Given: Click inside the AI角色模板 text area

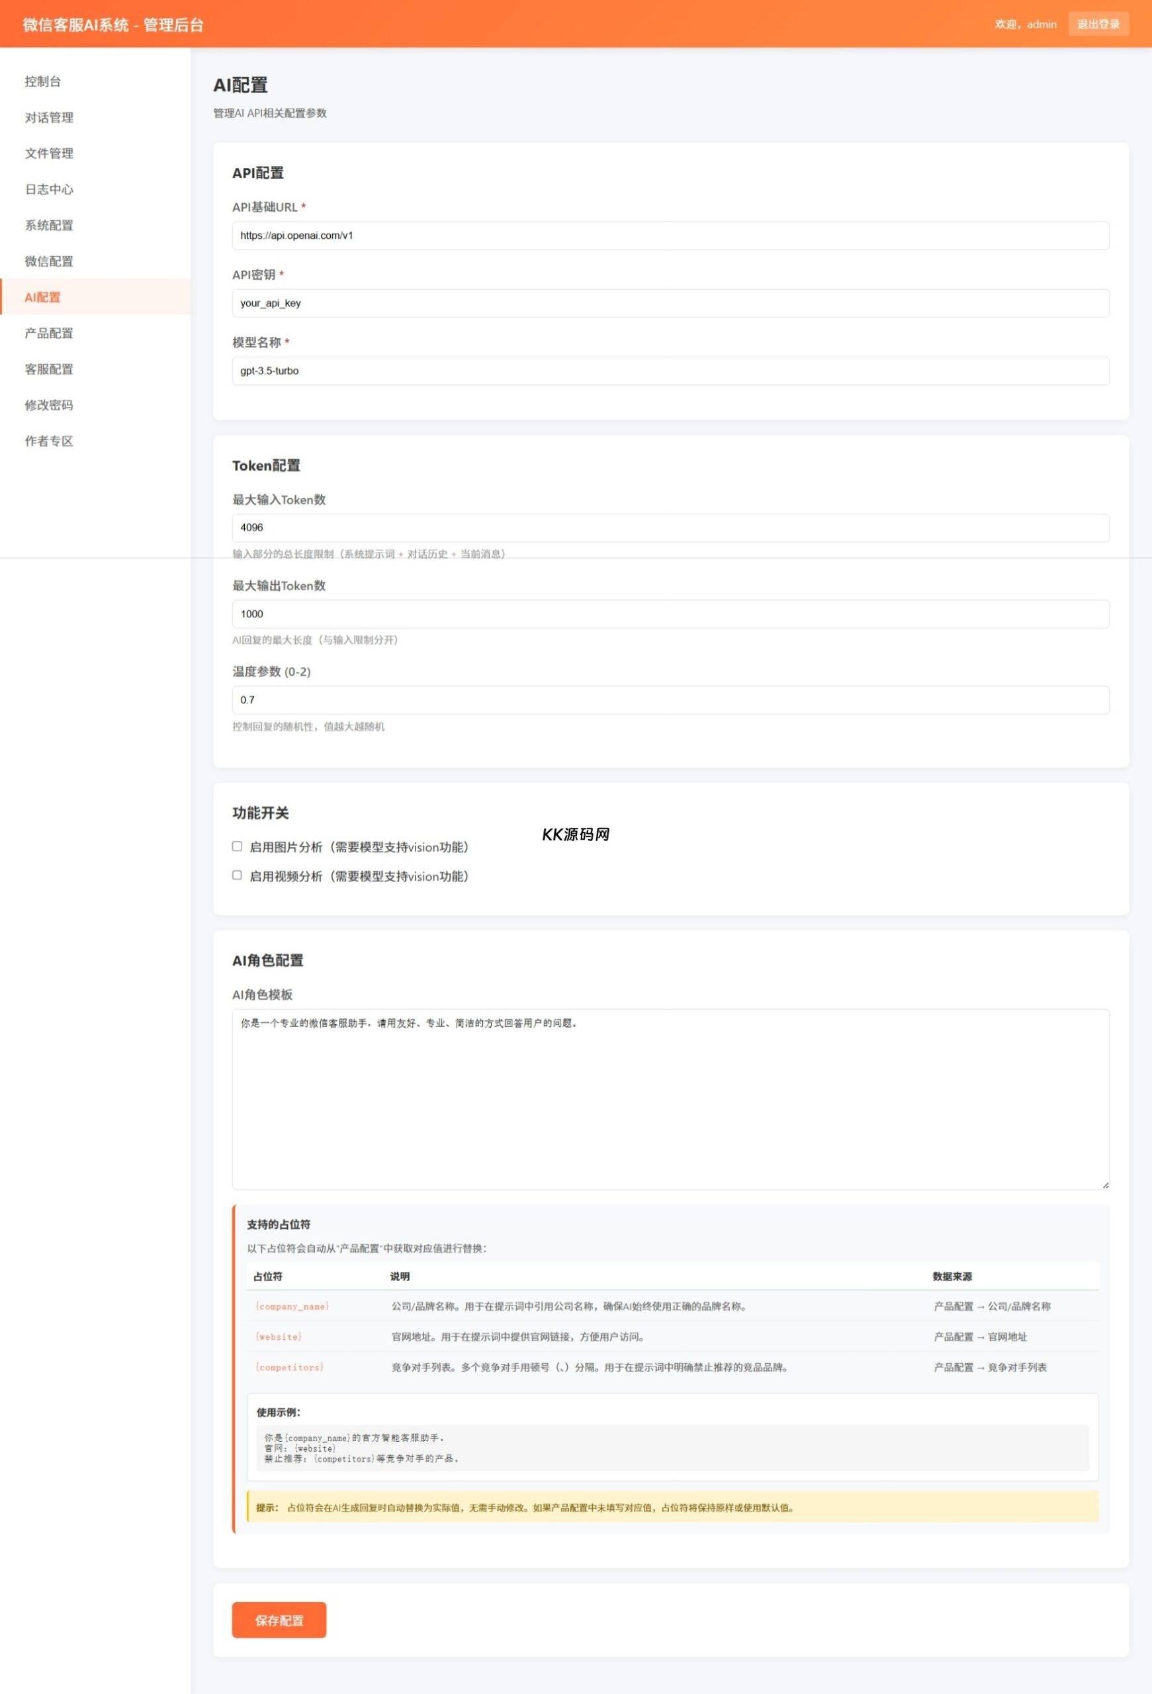Looking at the screenshot, I should click(x=670, y=1098).
